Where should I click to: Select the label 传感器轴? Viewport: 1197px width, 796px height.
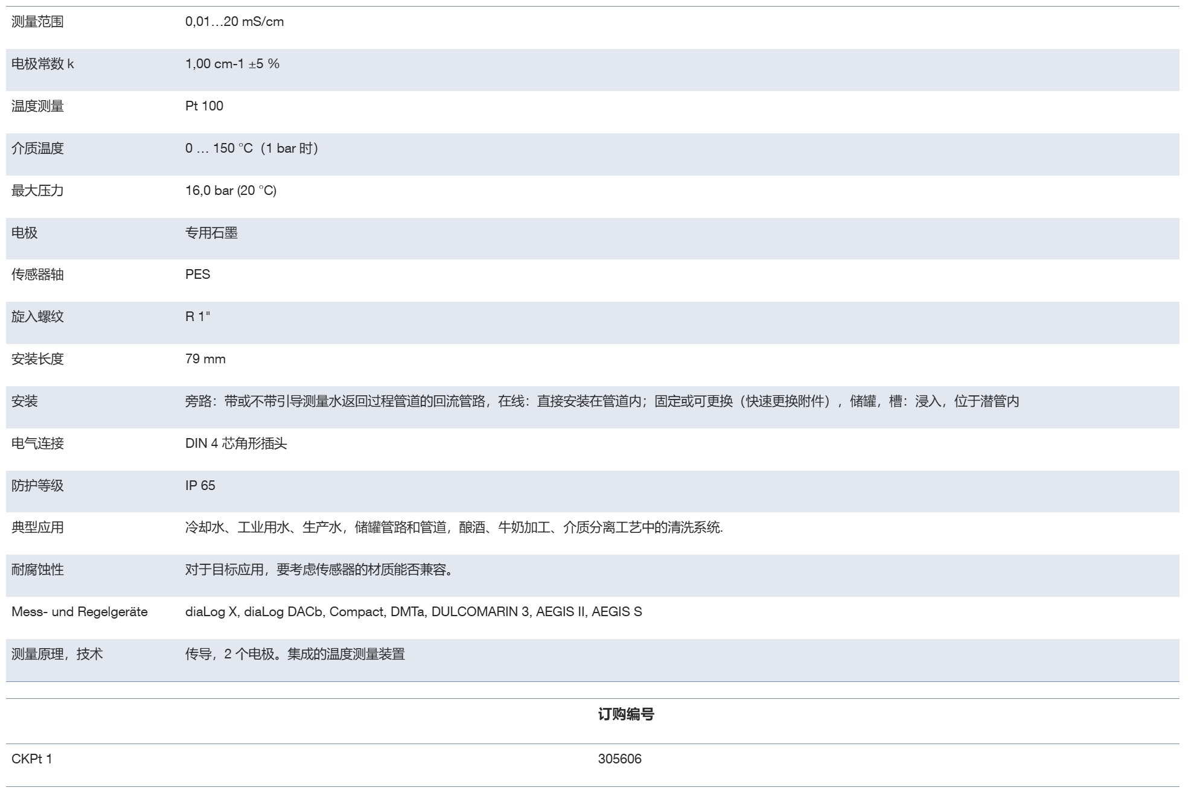point(37,275)
